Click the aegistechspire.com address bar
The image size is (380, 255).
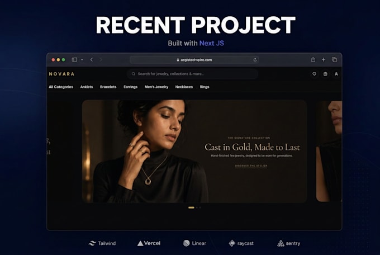tap(194, 60)
